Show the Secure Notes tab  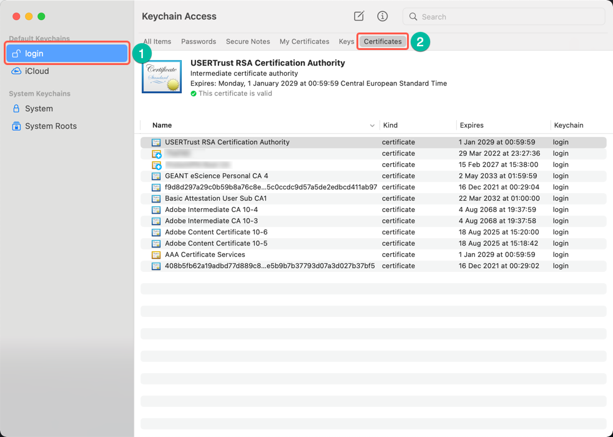tap(248, 41)
